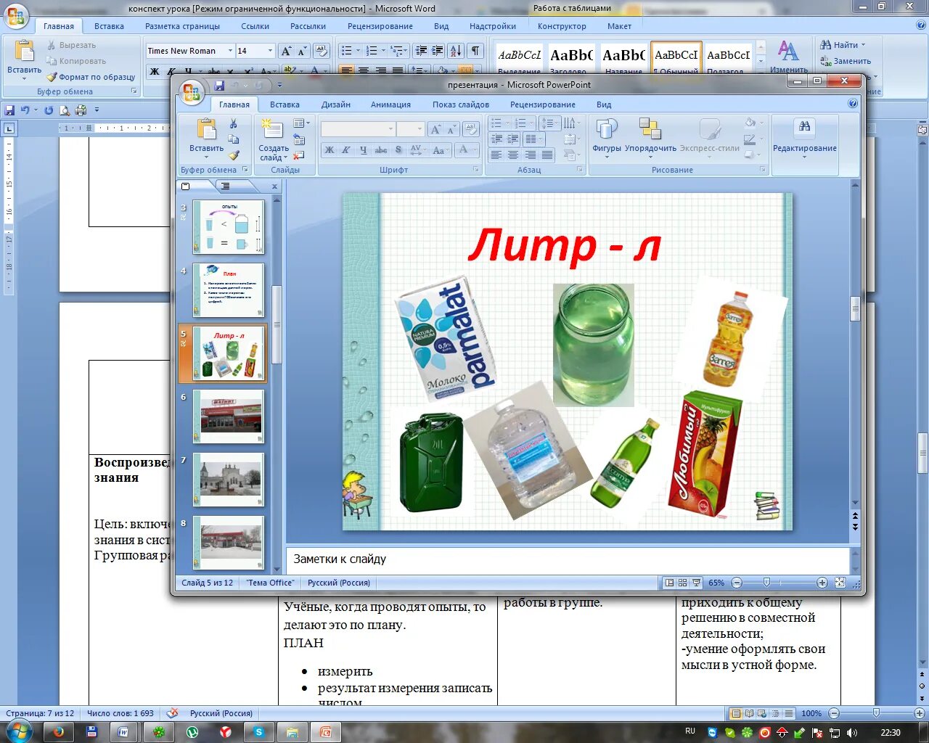
Task: Click the save icon in Word's quick access toolbar
Action: 9,110
